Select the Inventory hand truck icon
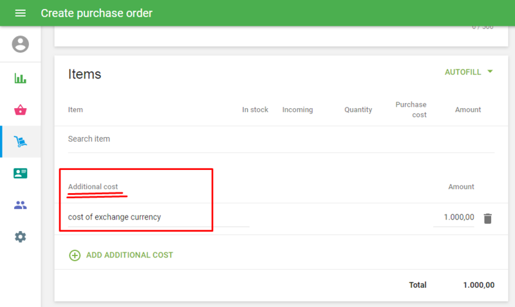Image resolution: width=515 pixels, height=307 pixels. [21, 142]
